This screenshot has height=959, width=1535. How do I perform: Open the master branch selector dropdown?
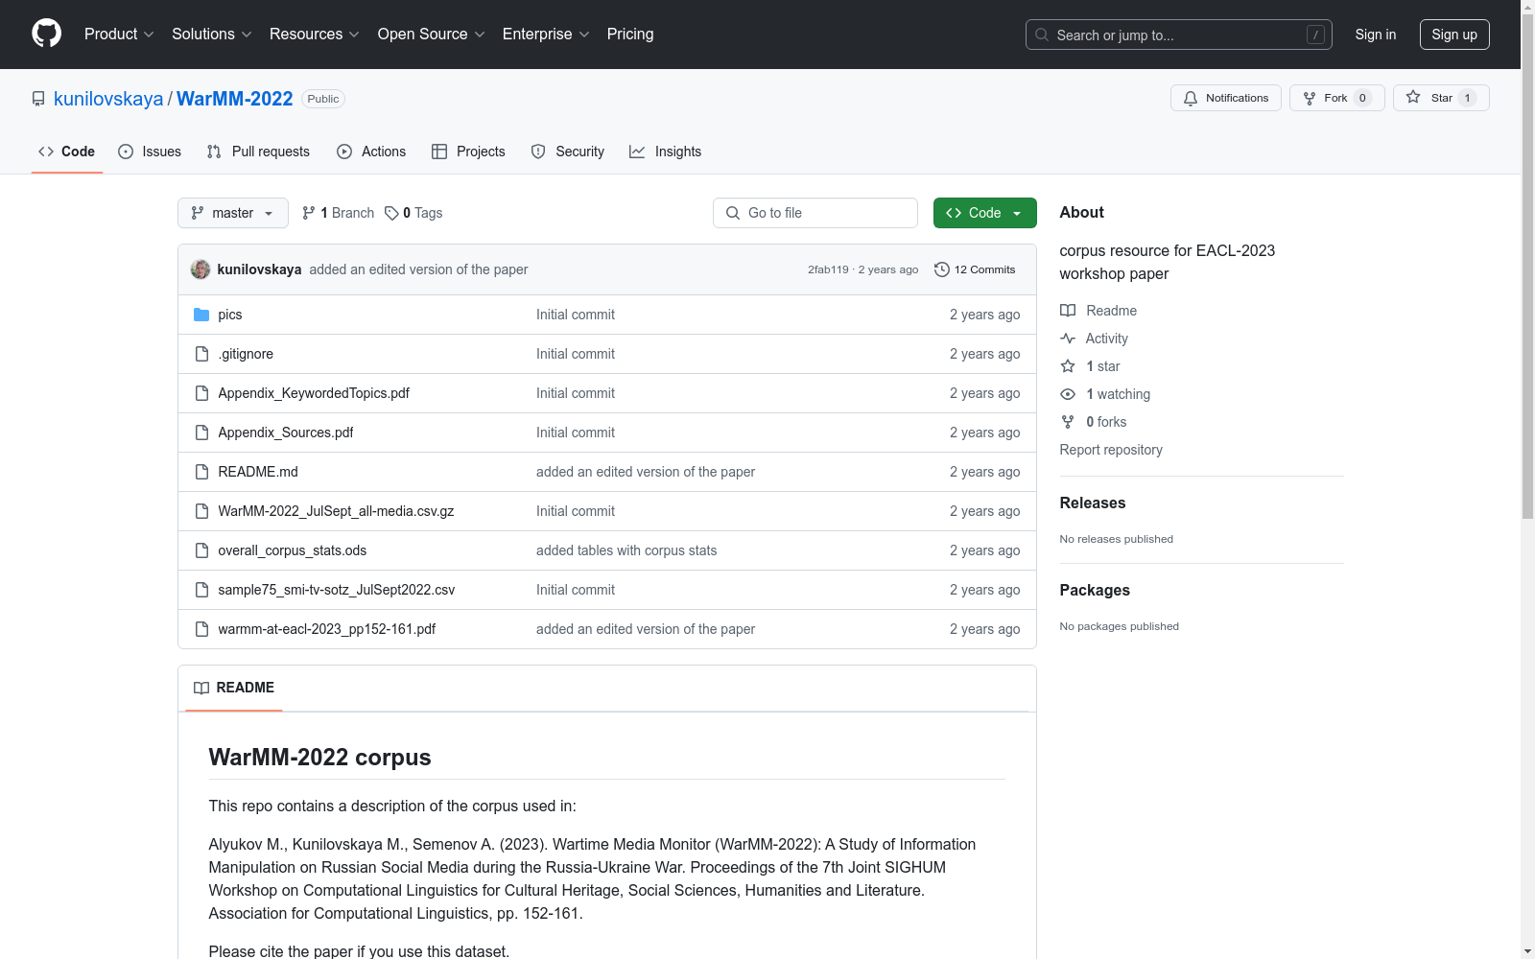click(x=233, y=213)
